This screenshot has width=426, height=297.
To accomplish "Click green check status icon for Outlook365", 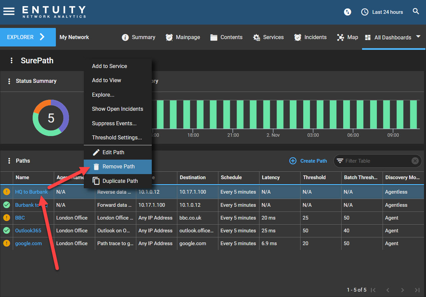I will coord(6,230).
